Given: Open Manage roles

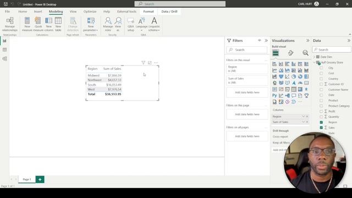Looking at the screenshot, I should click(x=108, y=24).
